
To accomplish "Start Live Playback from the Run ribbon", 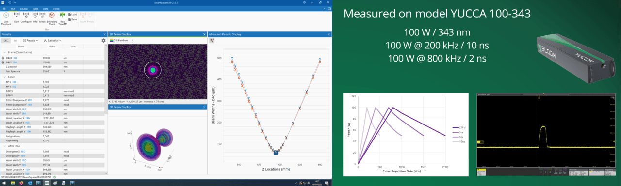I will pos(6,18).
